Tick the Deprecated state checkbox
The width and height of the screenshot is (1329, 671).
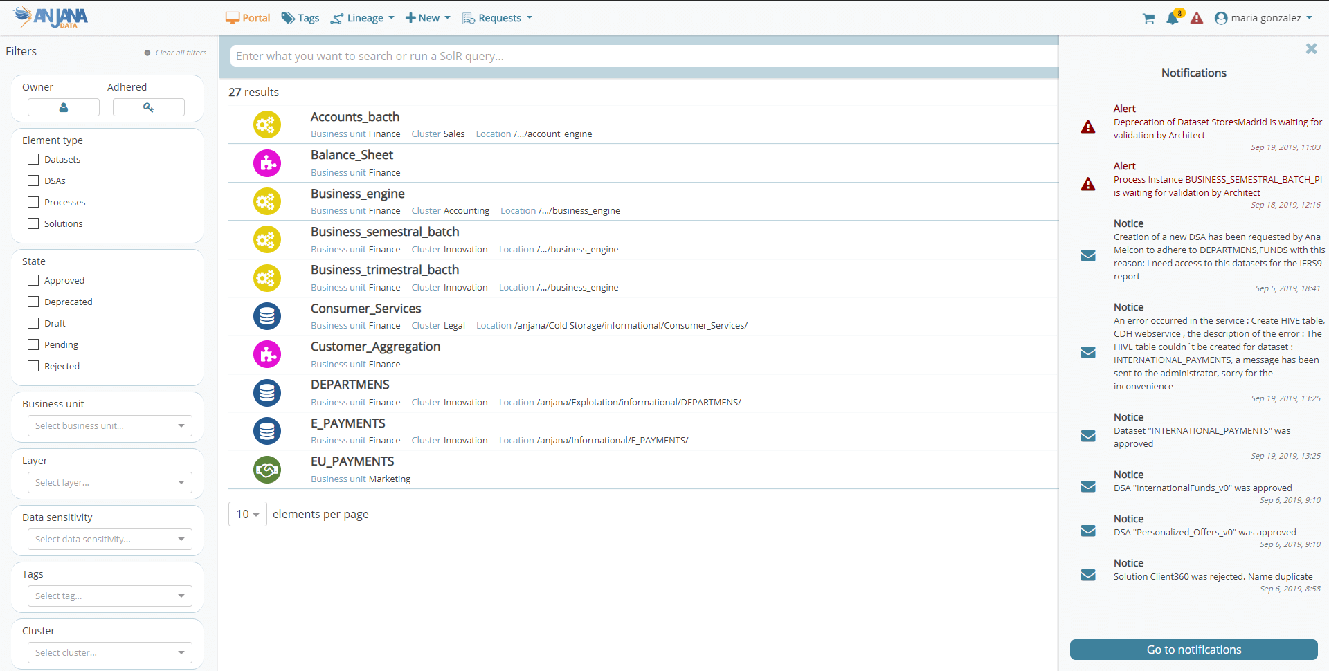(33, 302)
